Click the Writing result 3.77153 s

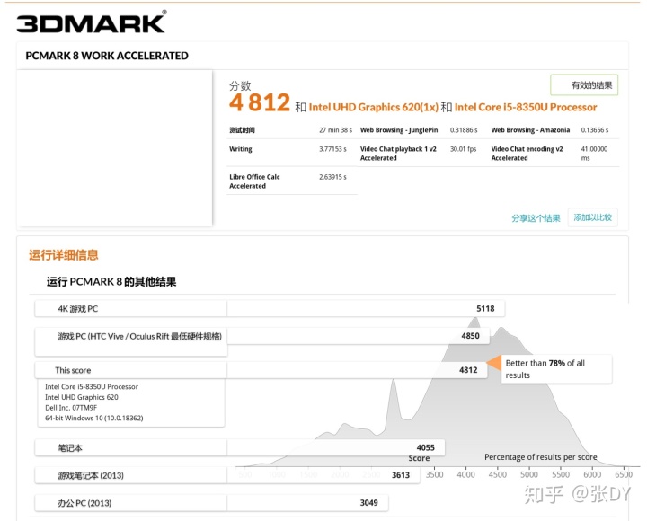coord(332,149)
